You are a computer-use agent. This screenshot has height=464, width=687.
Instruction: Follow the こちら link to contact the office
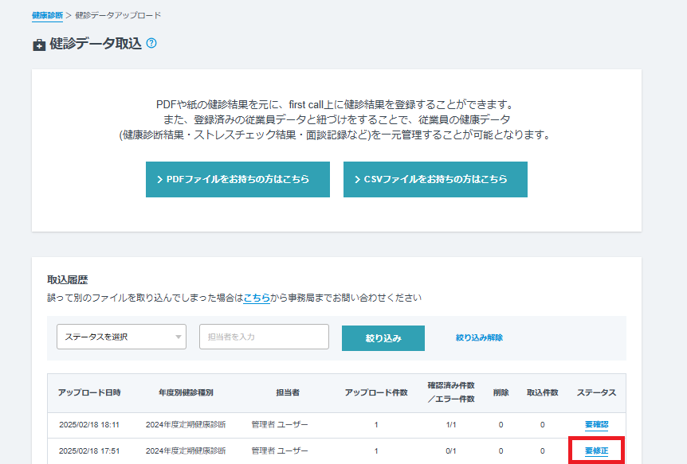[x=257, y=298]
